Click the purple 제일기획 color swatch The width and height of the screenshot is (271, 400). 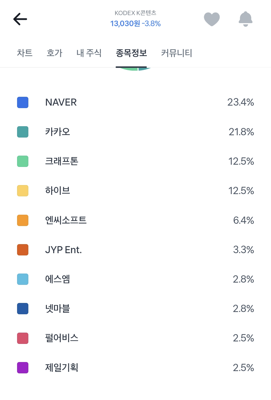[23, 368]
